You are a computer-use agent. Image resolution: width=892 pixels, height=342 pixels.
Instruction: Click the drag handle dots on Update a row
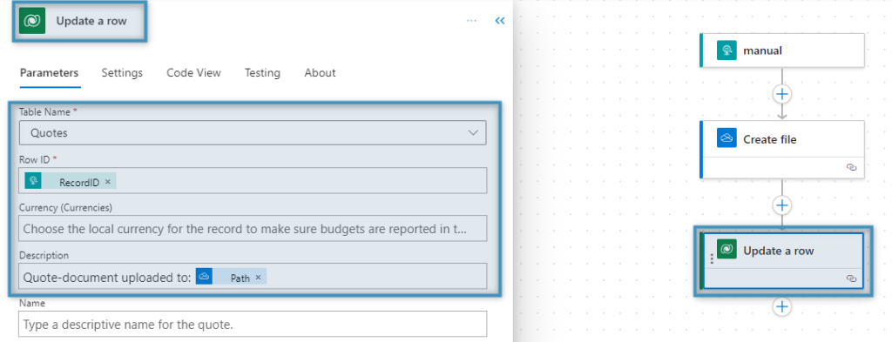pos(712,258)
